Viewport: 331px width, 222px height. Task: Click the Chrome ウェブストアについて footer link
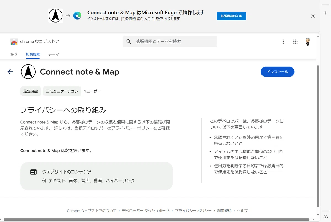(92, 211)
